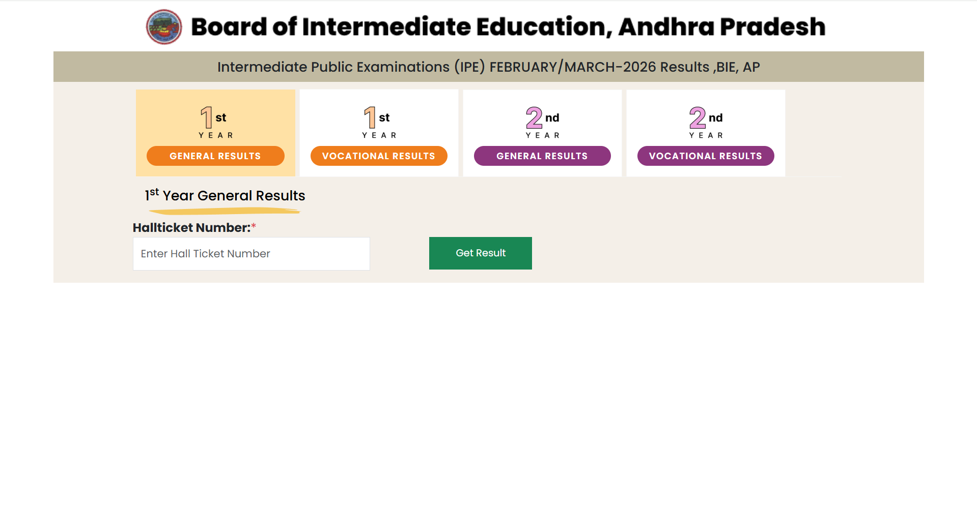Click the orange numeral 1 in the first-year Vocational card
The height and width of the screenshot is (505, 977).
pyautogui.click(x=370, y=117)
